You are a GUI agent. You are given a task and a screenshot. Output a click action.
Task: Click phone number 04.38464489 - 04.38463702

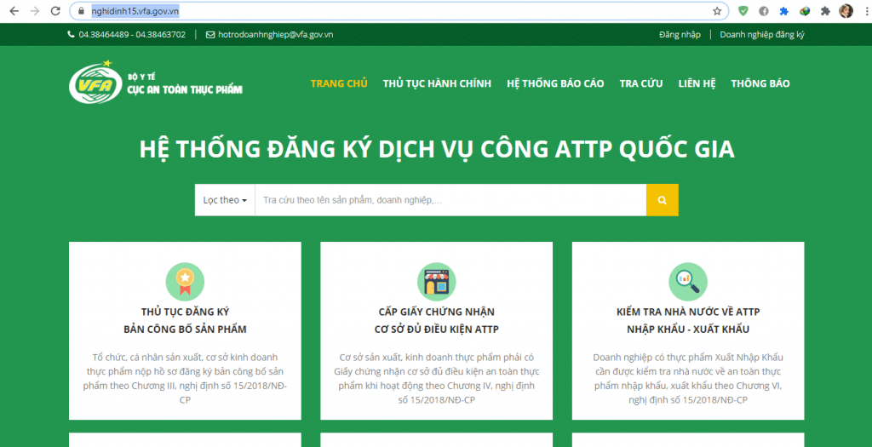(132, 34)
